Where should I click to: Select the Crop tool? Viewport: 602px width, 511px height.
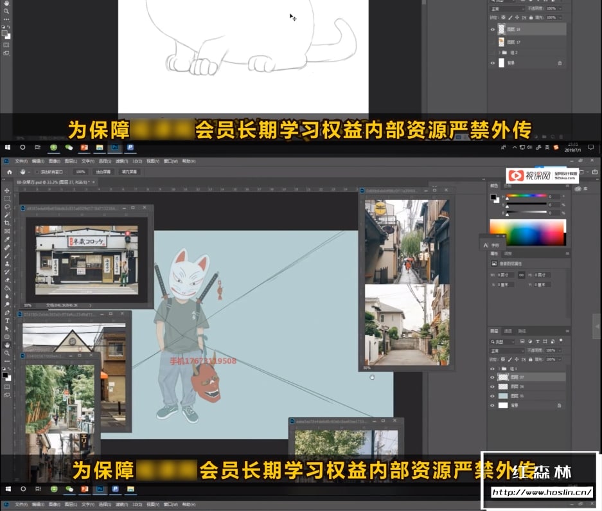7,223
